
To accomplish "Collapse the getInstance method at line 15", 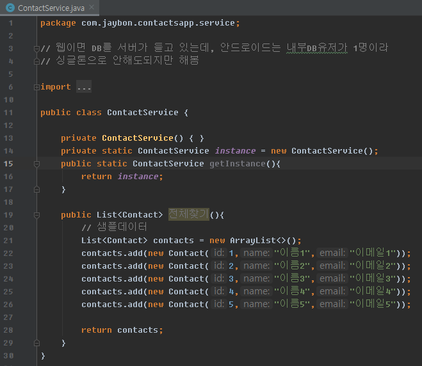I will click(37, 164).
